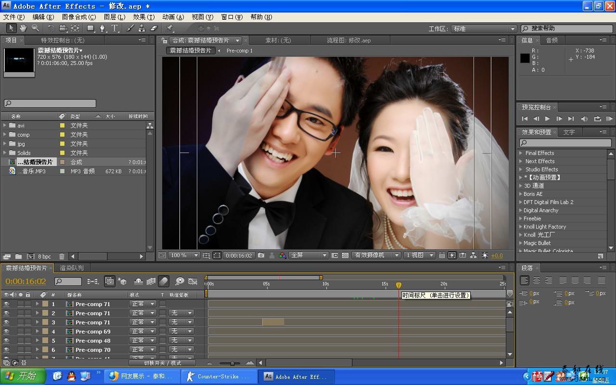
Task: Open the grid and guide options icon
Action: pos(206,256)
